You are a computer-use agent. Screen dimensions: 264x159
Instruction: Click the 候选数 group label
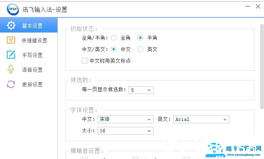pyautogui.click(x=81, y=80)
